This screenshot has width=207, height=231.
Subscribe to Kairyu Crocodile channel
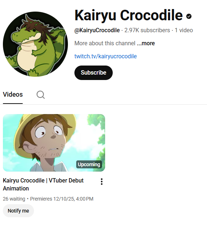pos(94,73)
